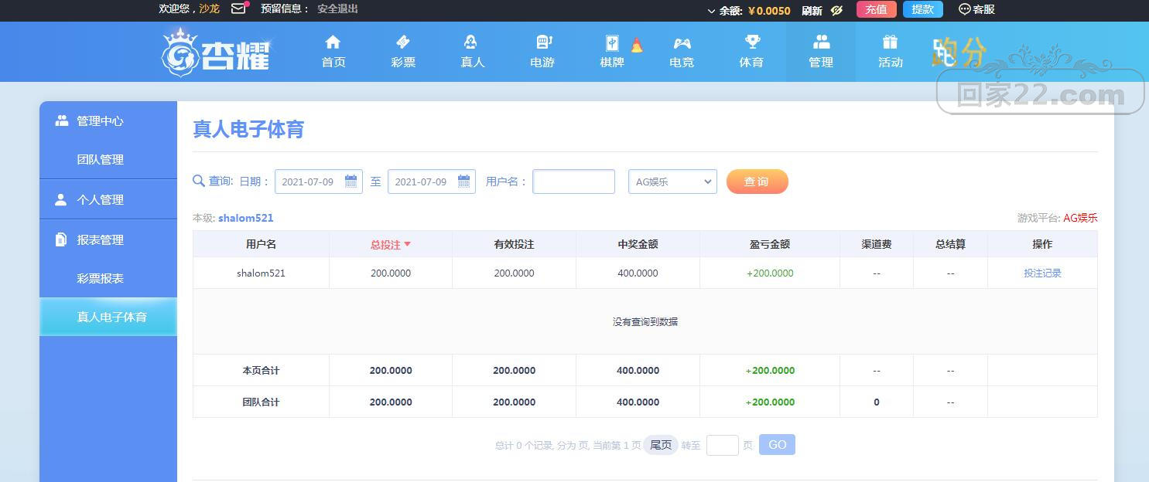Viewport: 1149px width, 482px height.
Task: Open the 棋牌 card games menu
Action: tap(612, 52)
